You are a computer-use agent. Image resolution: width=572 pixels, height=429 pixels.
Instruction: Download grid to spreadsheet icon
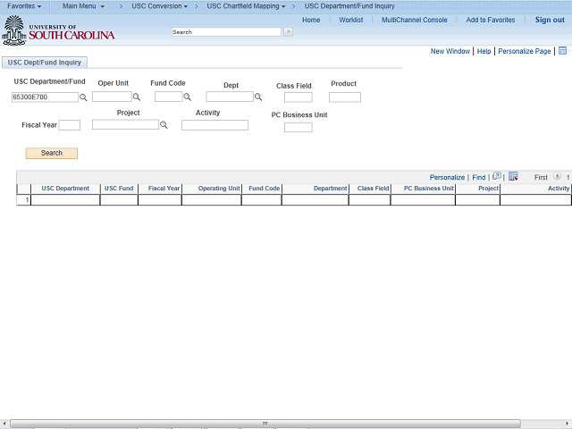pos(513,177)
